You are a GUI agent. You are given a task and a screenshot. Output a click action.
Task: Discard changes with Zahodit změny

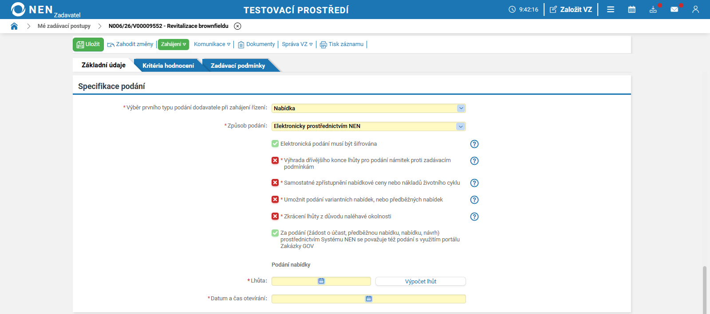(x=130, y=44)
